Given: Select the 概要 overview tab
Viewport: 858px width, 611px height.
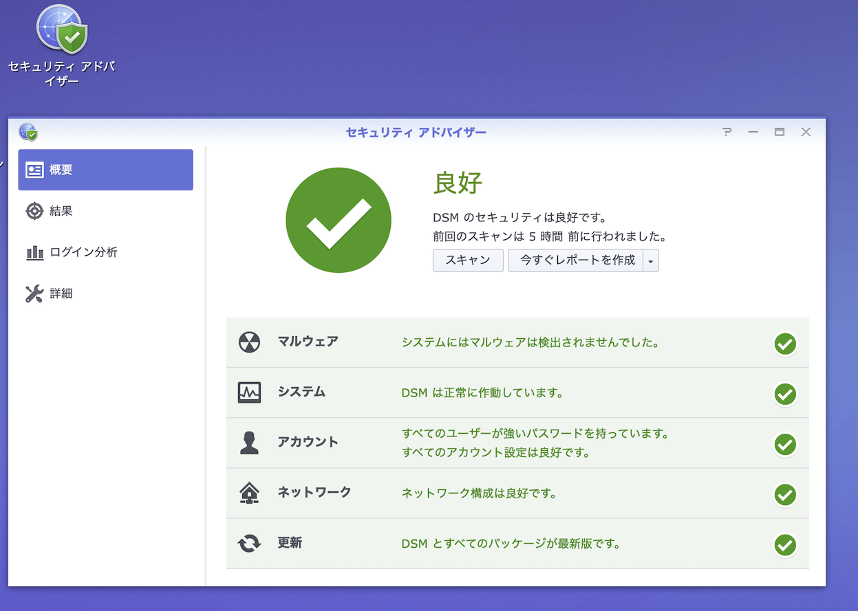Looking at the screenshot, I should [x=105, y=170].
